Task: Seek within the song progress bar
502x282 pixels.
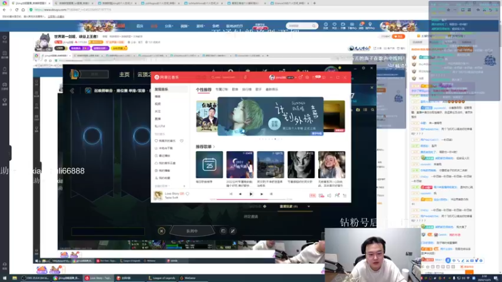Action: (252, 199)
